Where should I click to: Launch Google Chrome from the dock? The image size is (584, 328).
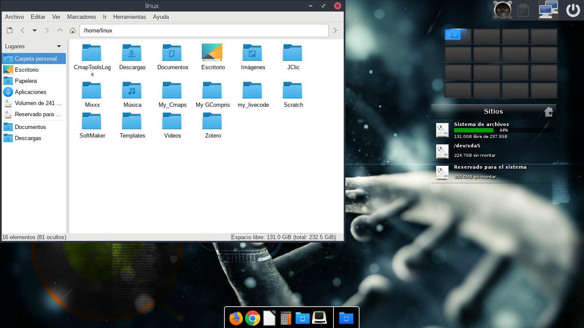[253, 318]
